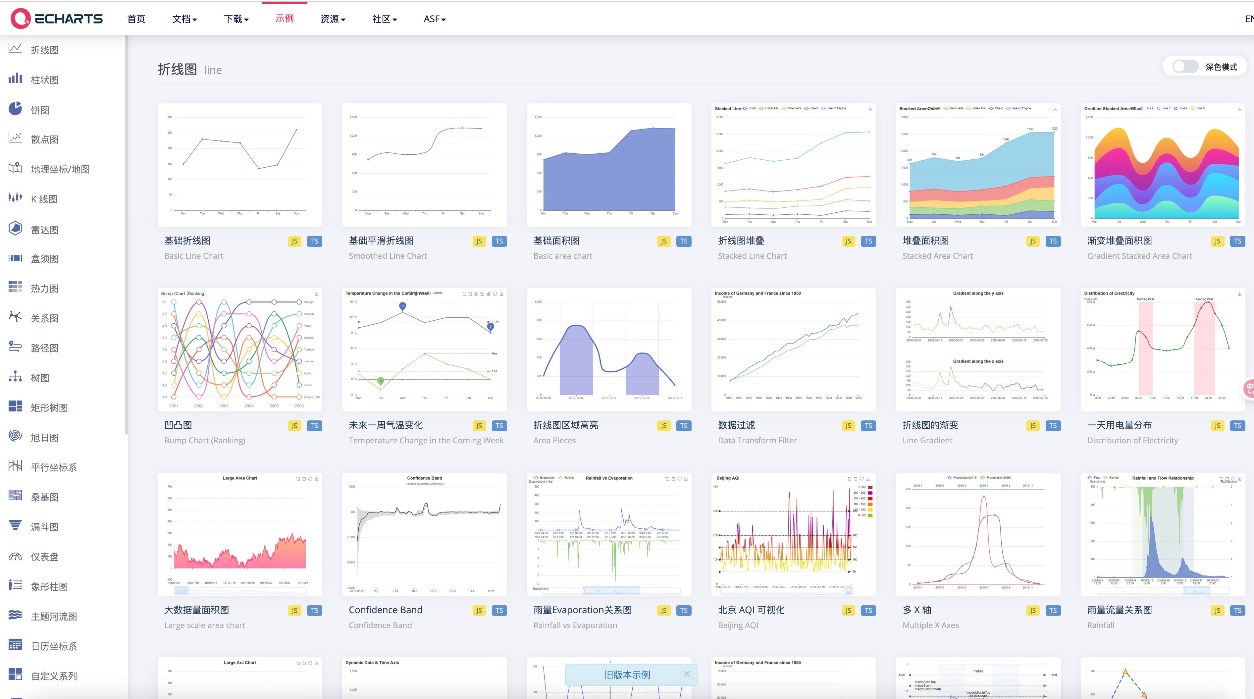
Task: Click the 柱状图 sidebar link
Action: [x=44, y=80]
